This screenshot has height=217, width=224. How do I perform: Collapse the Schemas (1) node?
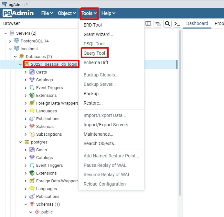pyautogui.click(x=26, y=204)
